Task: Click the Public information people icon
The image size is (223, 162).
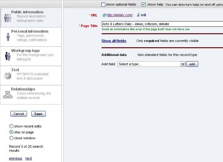Action: [7, 18]
